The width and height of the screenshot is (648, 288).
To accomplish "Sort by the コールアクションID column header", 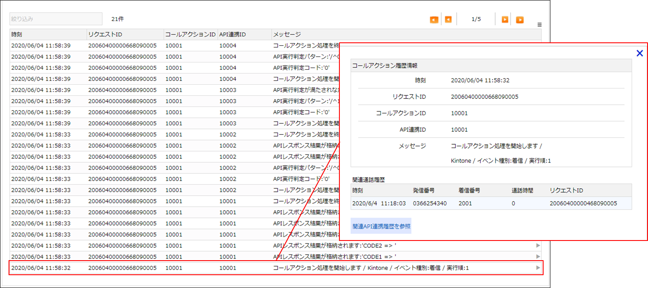I will coord(190,34).
